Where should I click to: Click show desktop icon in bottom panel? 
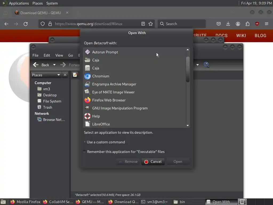pos(3,202)
